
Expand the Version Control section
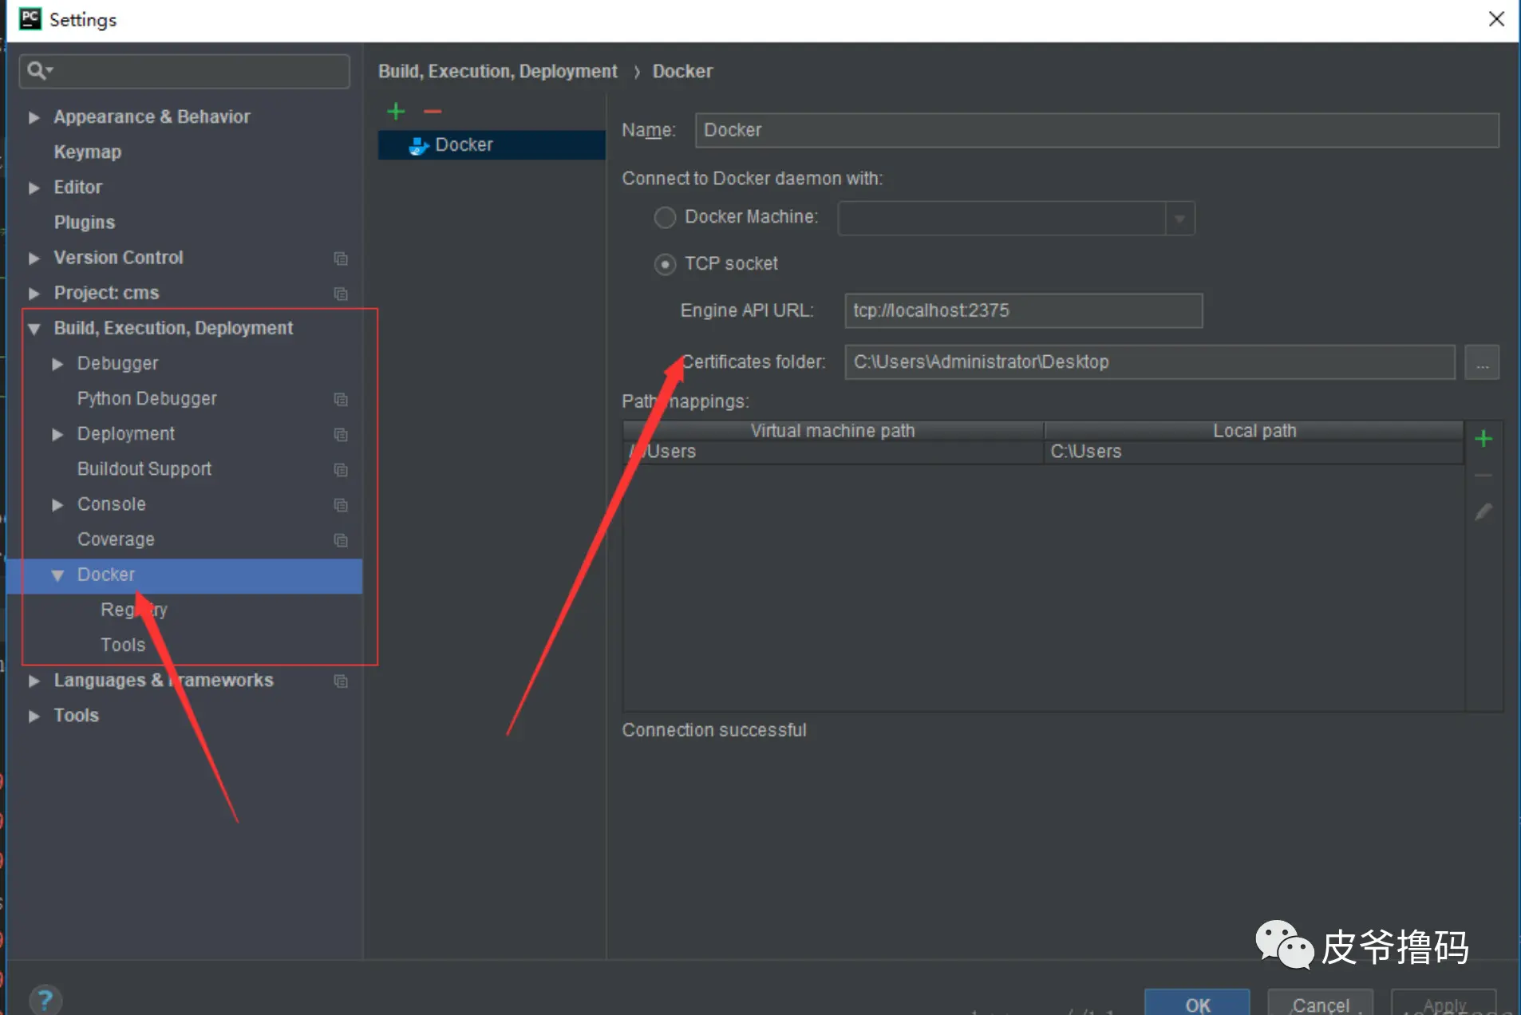(34, 259)
